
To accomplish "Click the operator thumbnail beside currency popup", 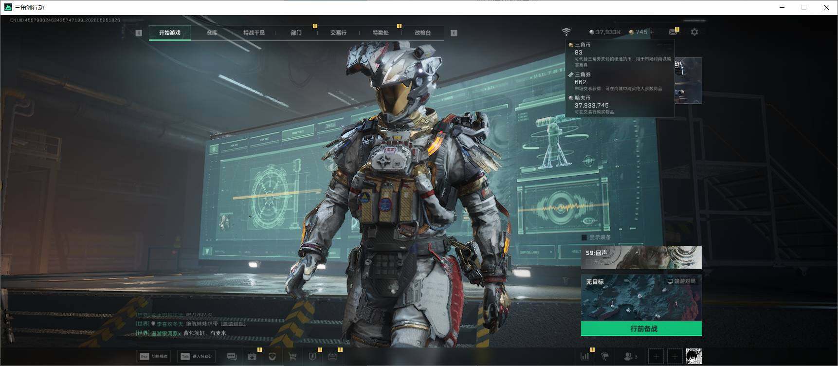I will click(x=688, y=80).
